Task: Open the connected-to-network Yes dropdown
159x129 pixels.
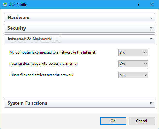Action: (x=133, y=53)
